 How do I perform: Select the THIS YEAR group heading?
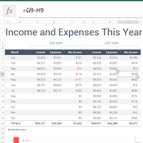point(56,43)
